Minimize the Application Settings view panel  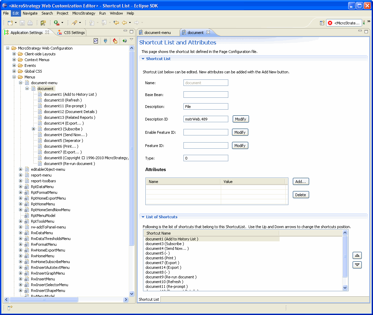[125, 31]
